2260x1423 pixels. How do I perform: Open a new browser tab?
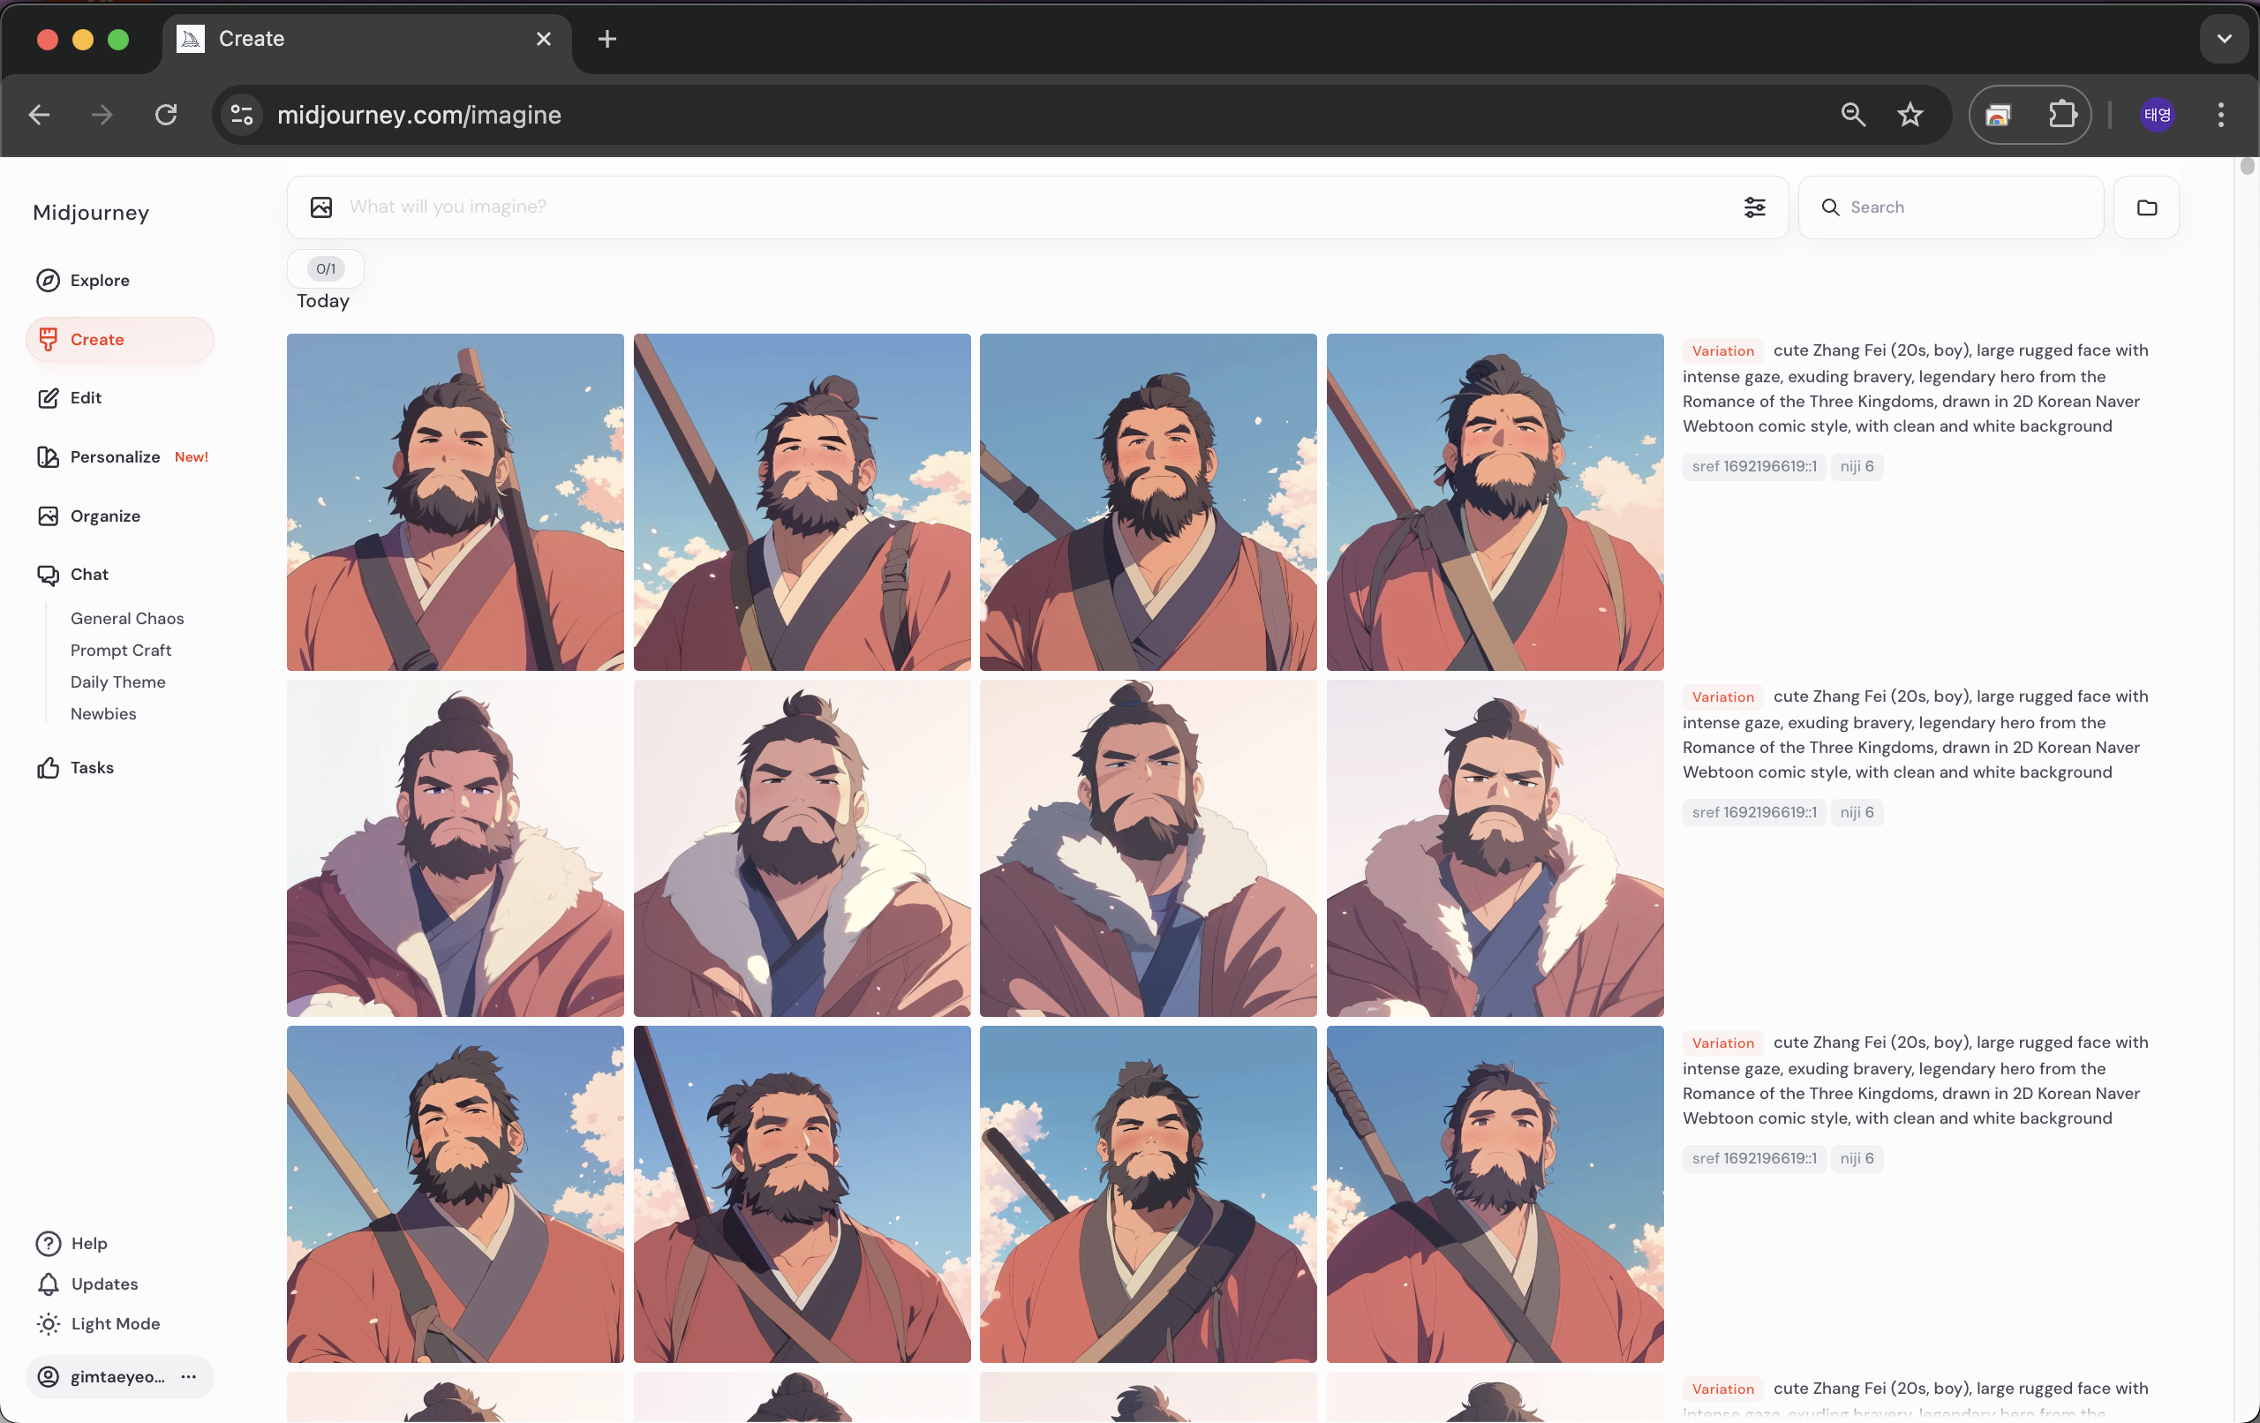(x=607, y=40)
